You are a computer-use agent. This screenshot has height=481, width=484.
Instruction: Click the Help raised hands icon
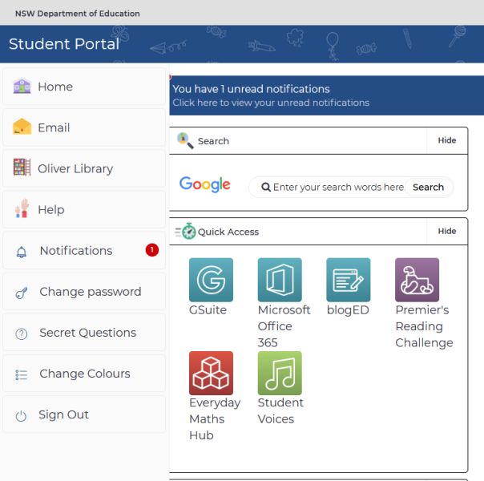22,208
